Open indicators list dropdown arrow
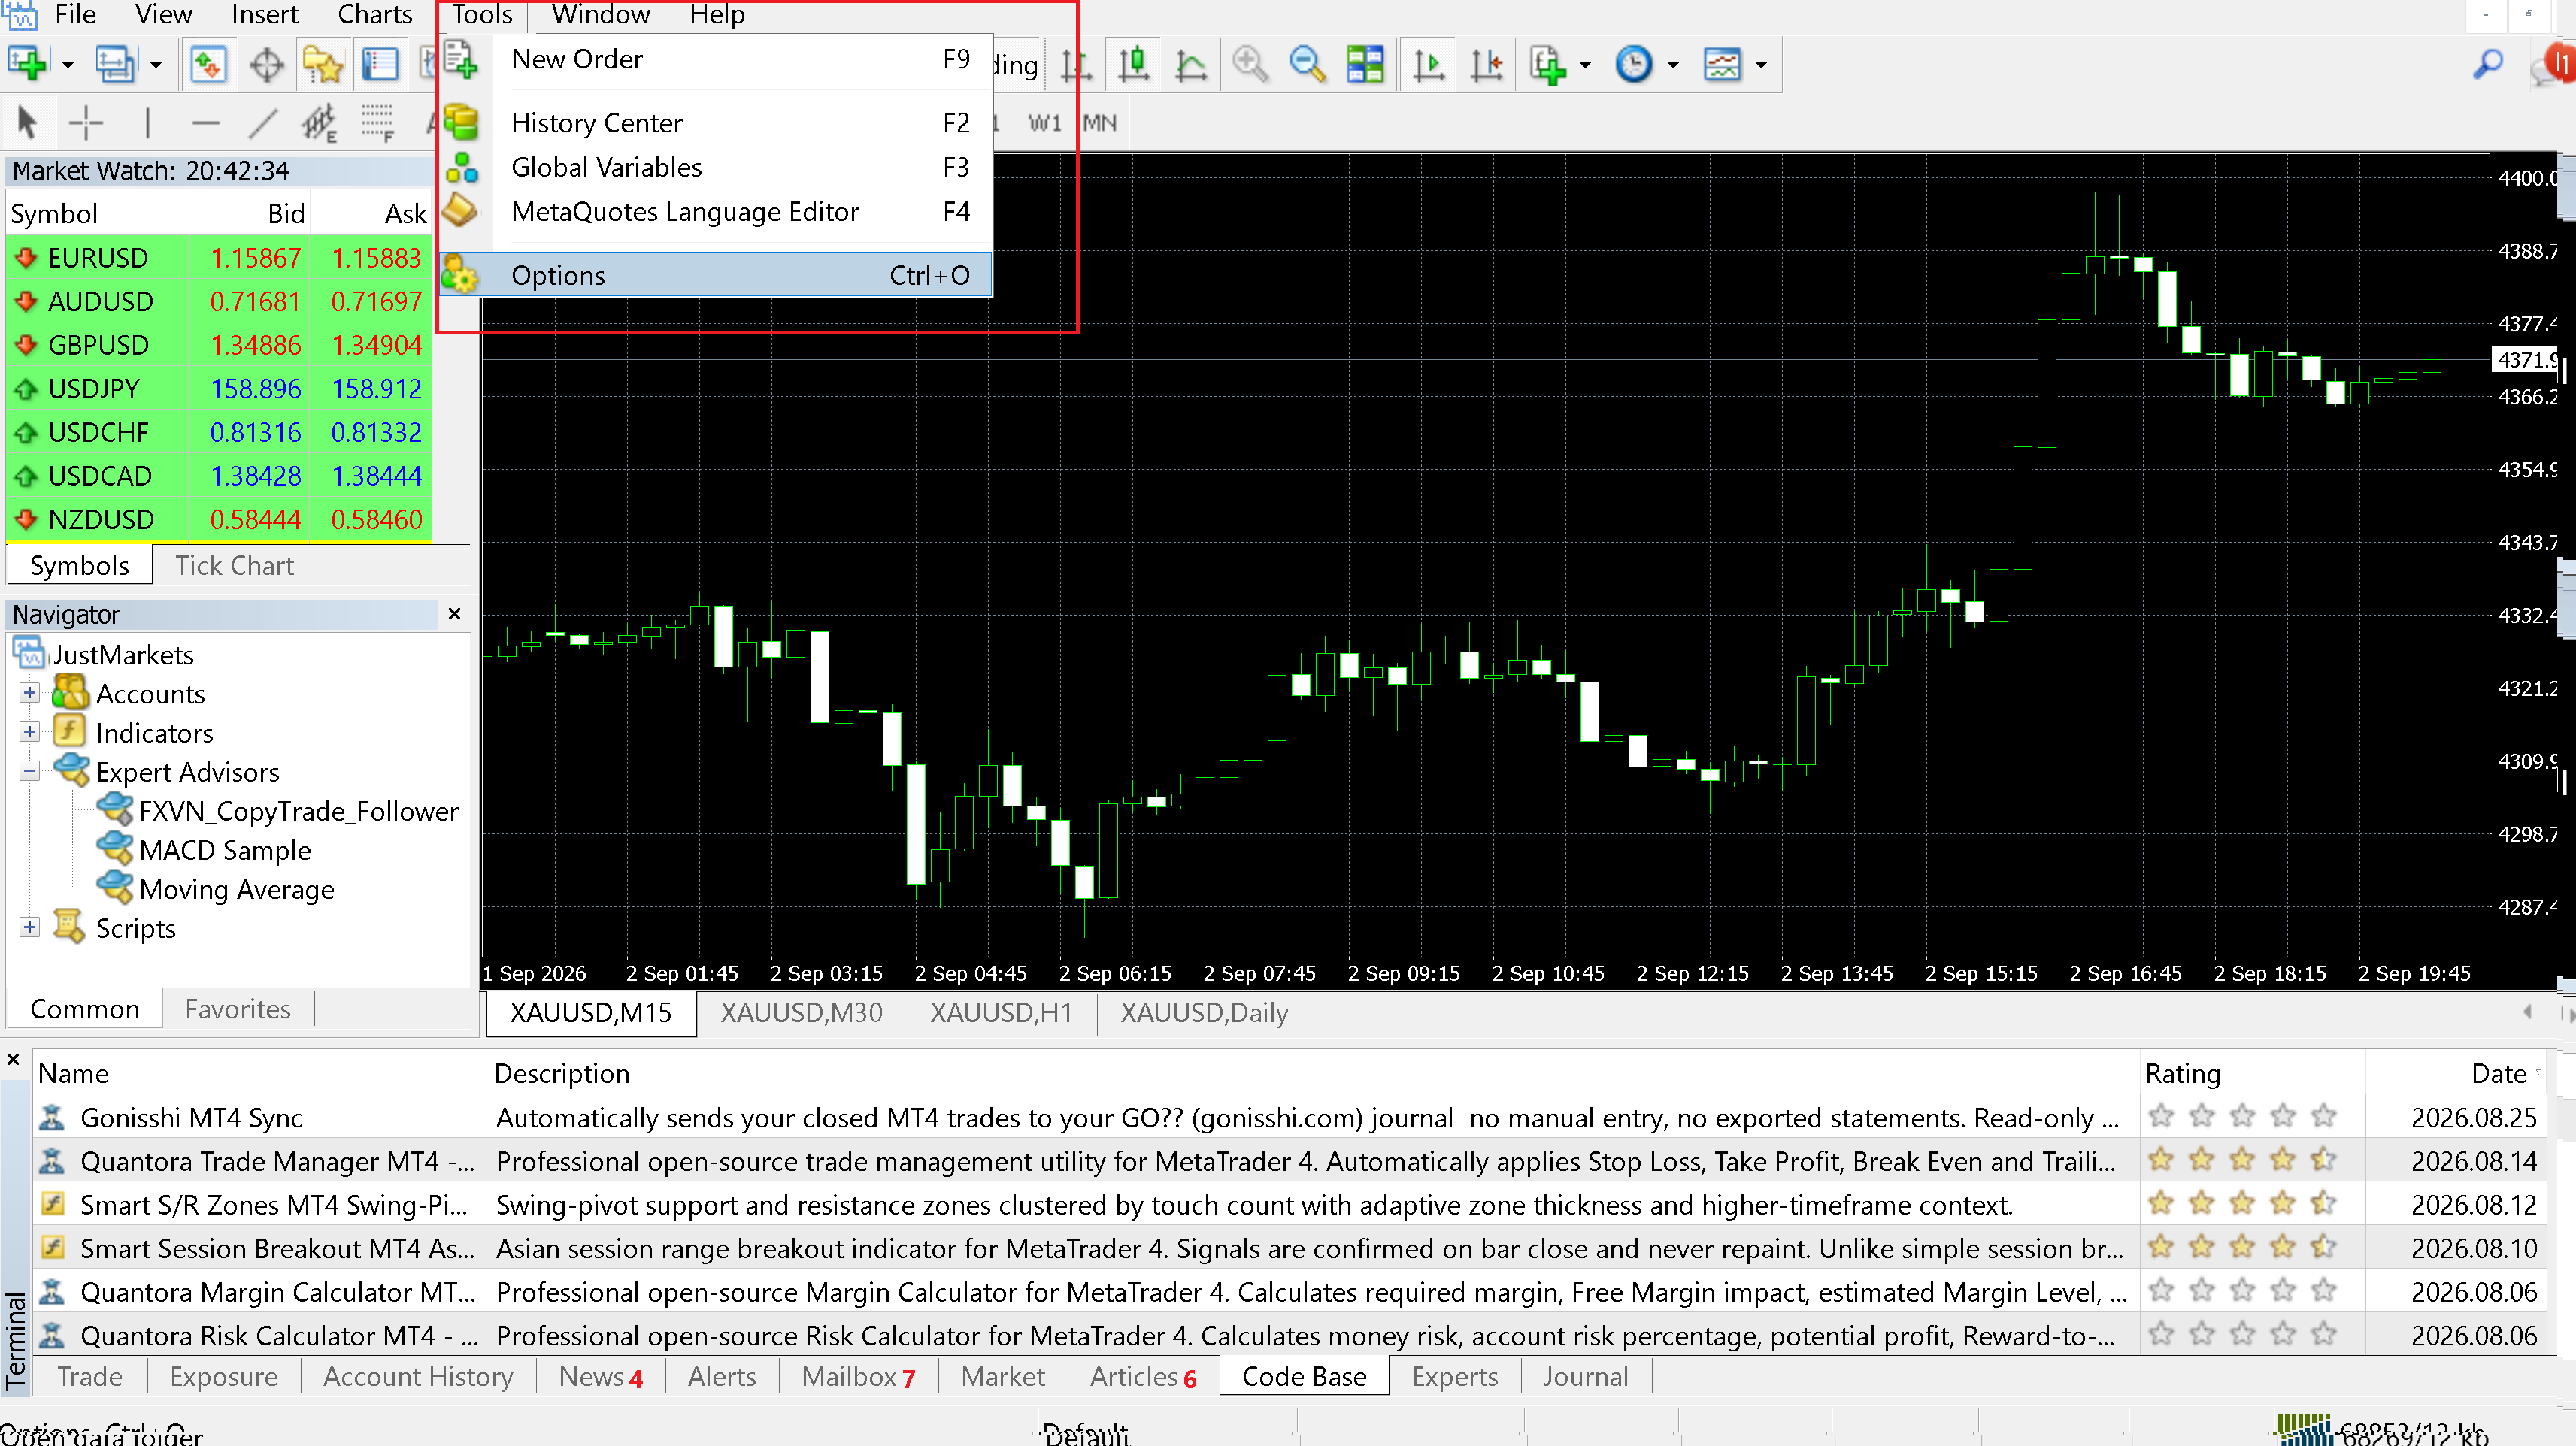 coord(1585,66)
